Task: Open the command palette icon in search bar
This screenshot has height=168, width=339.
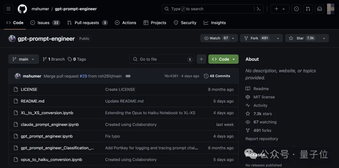Action: (259, 9)
